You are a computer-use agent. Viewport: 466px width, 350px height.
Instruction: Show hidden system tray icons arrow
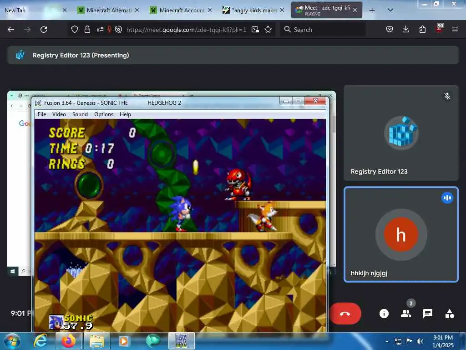[x=387, y=341]
